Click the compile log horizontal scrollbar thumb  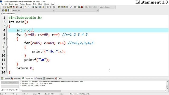(x=41, y=91)
